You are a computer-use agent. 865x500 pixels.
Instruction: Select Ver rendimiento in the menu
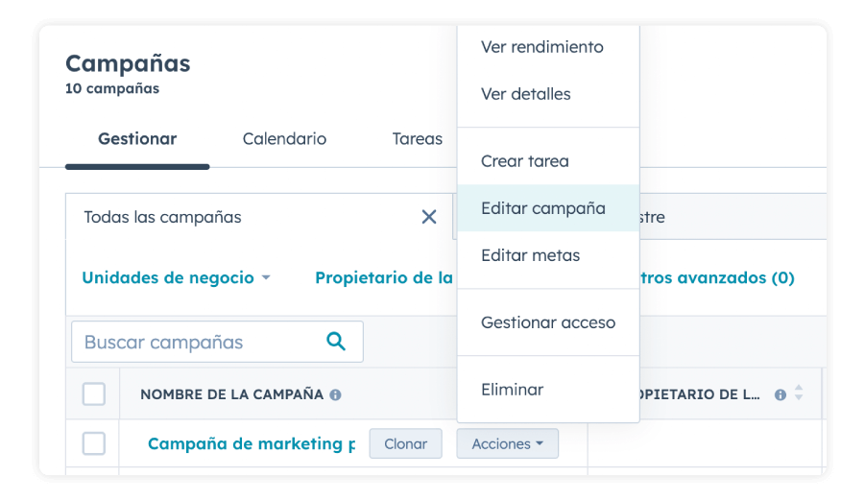541,47
